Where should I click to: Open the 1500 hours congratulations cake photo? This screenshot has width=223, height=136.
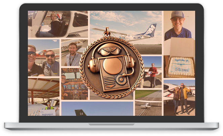pyautogui.click(x=179, y=66)
